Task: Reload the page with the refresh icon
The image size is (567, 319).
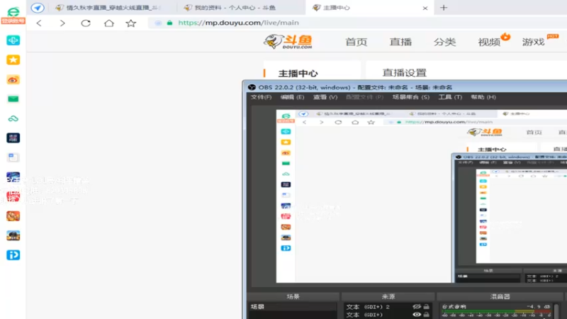Action: click(x=86, y=23)
